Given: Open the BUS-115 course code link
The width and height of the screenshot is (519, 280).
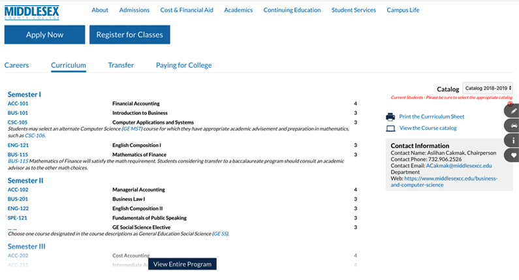Looking at the screenshot, I should (x=18, y=155).
